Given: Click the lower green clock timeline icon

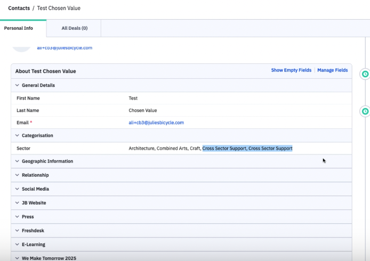Looking at the screenshot, I should tap(365, 111).
